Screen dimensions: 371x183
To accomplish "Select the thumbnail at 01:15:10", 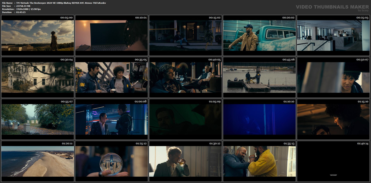I will tap(333, 119).
